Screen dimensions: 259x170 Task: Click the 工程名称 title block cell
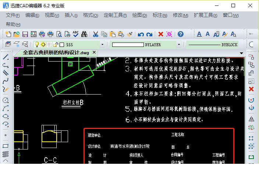coord(178,135)
